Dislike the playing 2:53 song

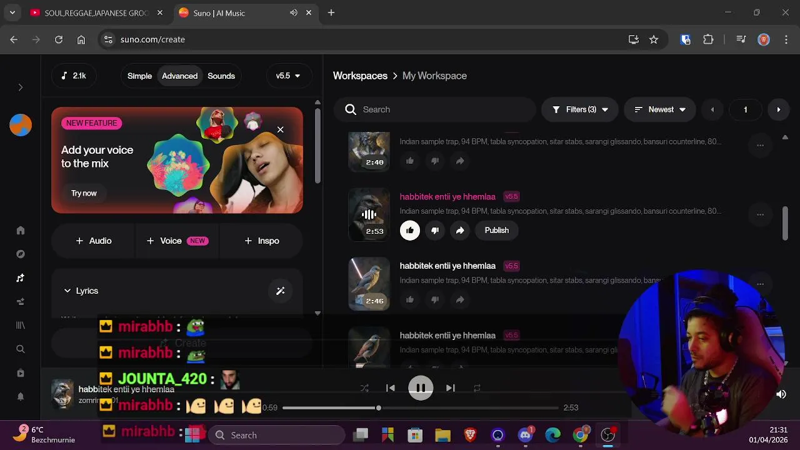pos(435,231)
